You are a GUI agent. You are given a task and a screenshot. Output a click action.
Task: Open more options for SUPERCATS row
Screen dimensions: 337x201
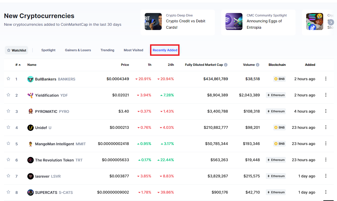(x=326, y=192)
